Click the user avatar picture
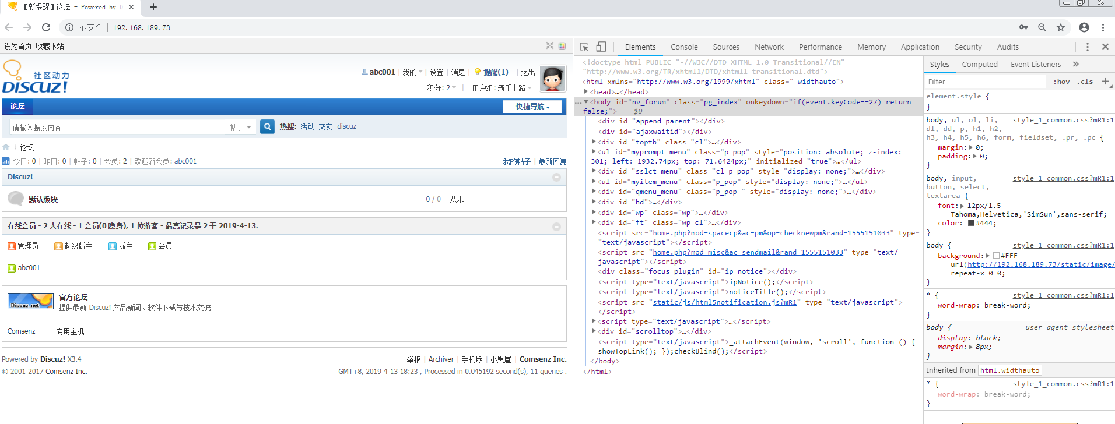The image size is (1115, 424). point(553,79)
